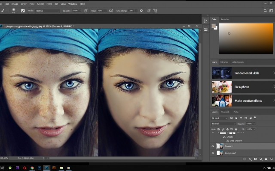Viewport: 275px width, 171px height.
Task: Prevent artboard auto-nesting lock icon
Action: 232,129
